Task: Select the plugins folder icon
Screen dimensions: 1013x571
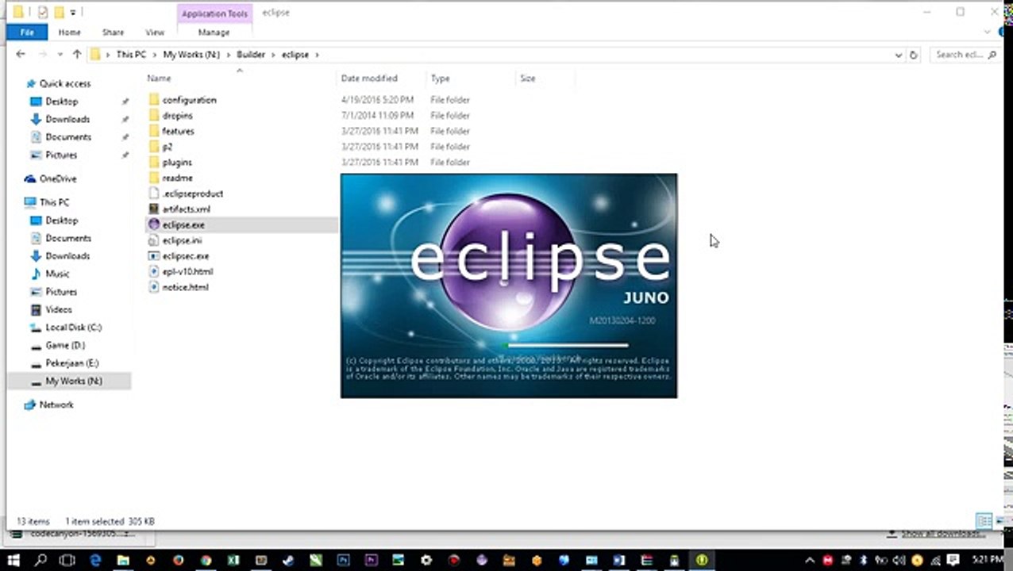Action: point(154,163)
